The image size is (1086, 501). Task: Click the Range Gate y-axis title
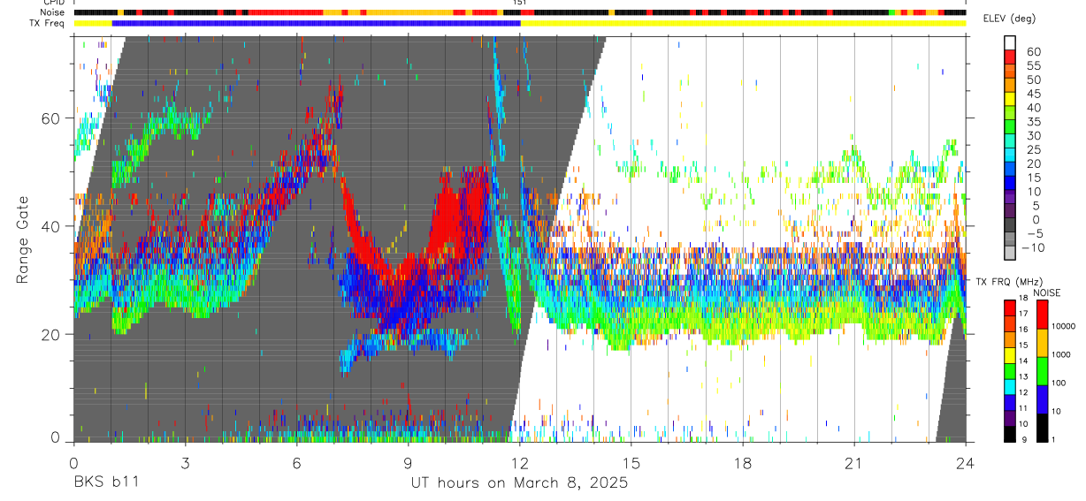22,239
